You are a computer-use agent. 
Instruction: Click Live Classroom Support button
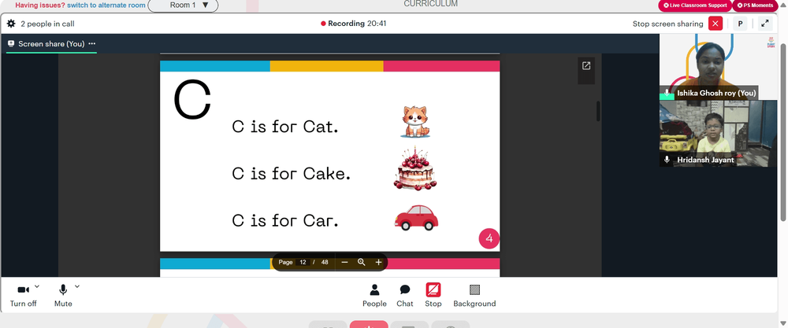click(x=695, y=6)
